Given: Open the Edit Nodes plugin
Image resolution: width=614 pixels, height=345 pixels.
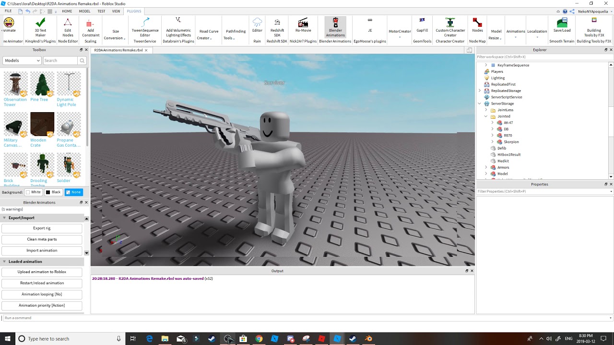Looking at the screenshot, I should [68, 28].
